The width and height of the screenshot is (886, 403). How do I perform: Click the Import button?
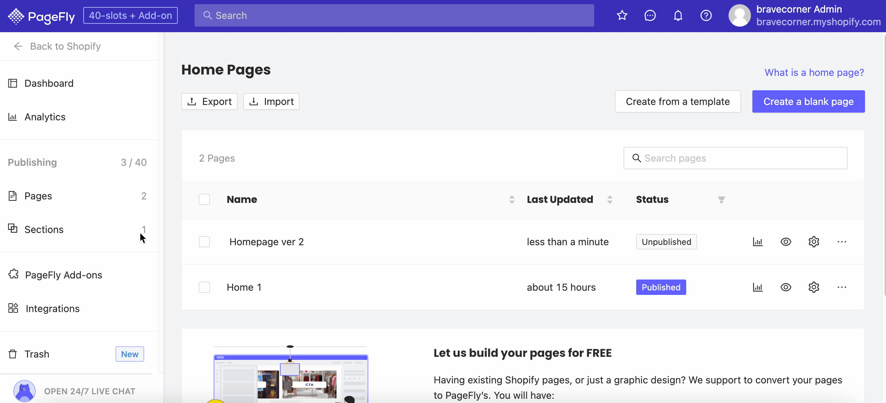click(x=271, y=101)
